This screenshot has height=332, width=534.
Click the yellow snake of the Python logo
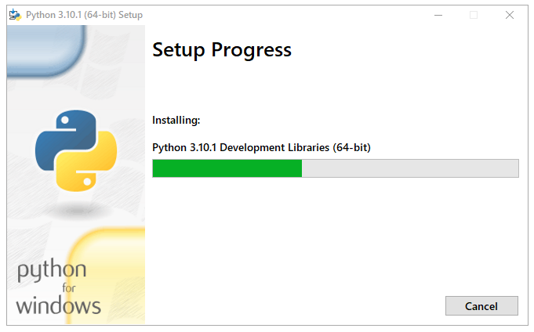pos(88,168)
